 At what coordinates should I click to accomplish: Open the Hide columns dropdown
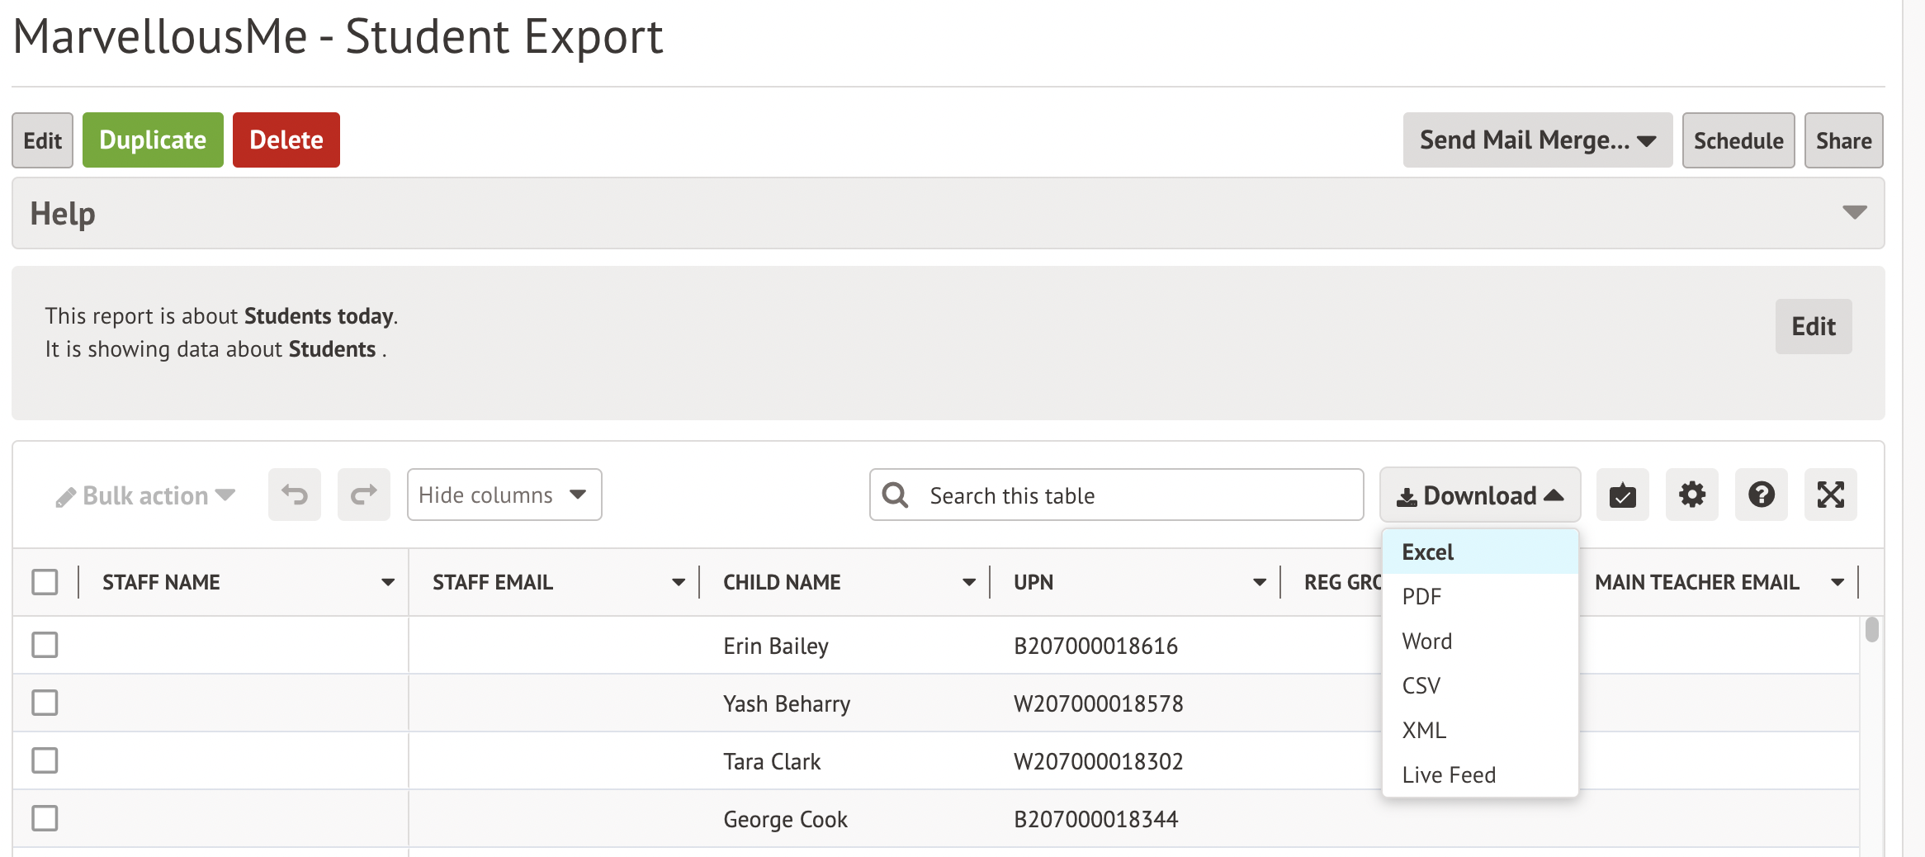(x=504, y=495)
